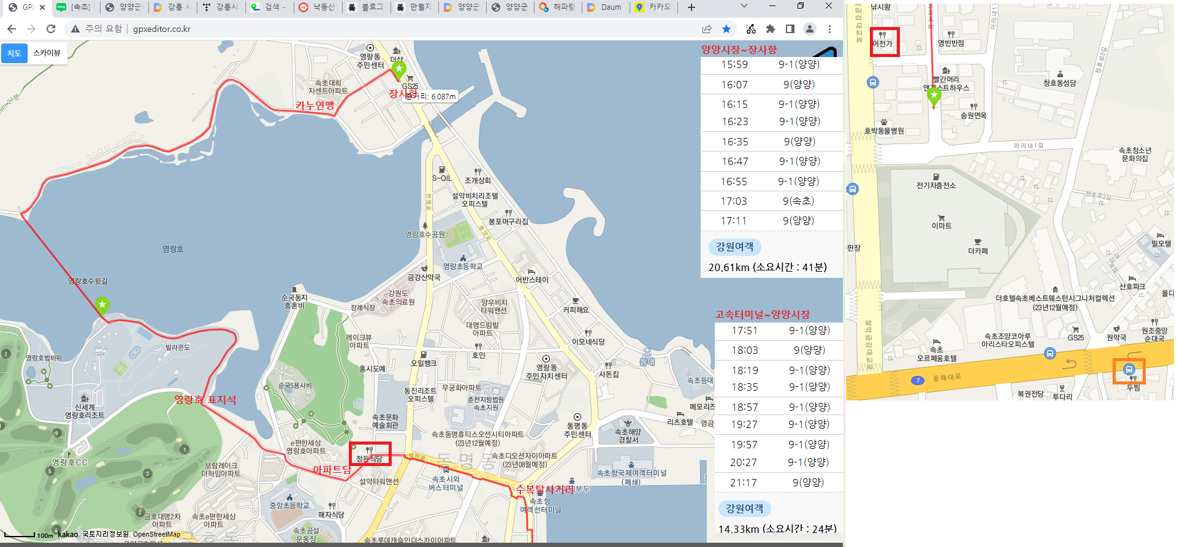The height and width of the screenshot is (547, 1177).
Task: Switch to the 블로그 tab
Action: (366, 7)
